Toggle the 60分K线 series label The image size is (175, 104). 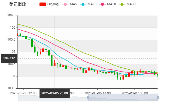tap(53, 4)
